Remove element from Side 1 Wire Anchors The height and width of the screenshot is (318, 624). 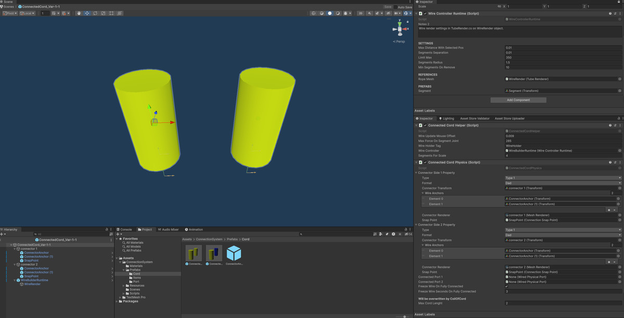point(615,210)
